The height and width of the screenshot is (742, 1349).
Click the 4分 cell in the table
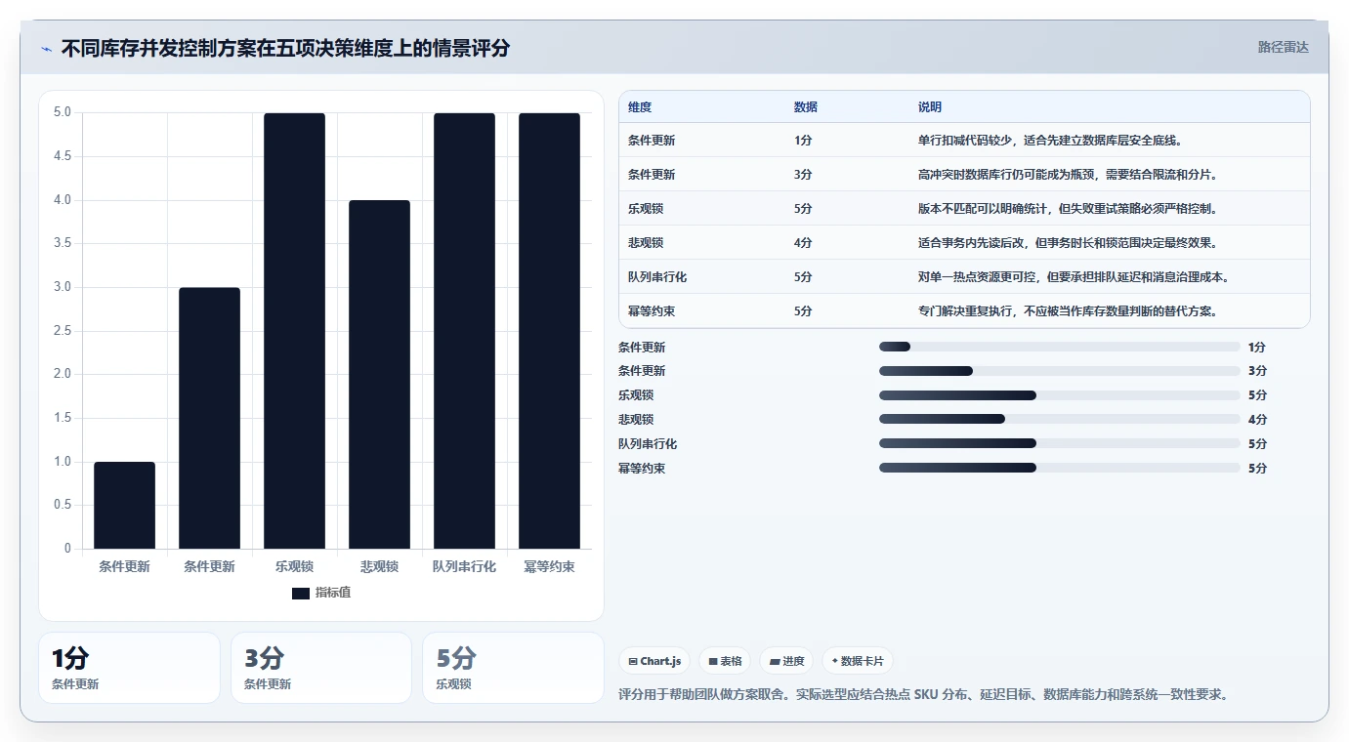coord(803,243)
